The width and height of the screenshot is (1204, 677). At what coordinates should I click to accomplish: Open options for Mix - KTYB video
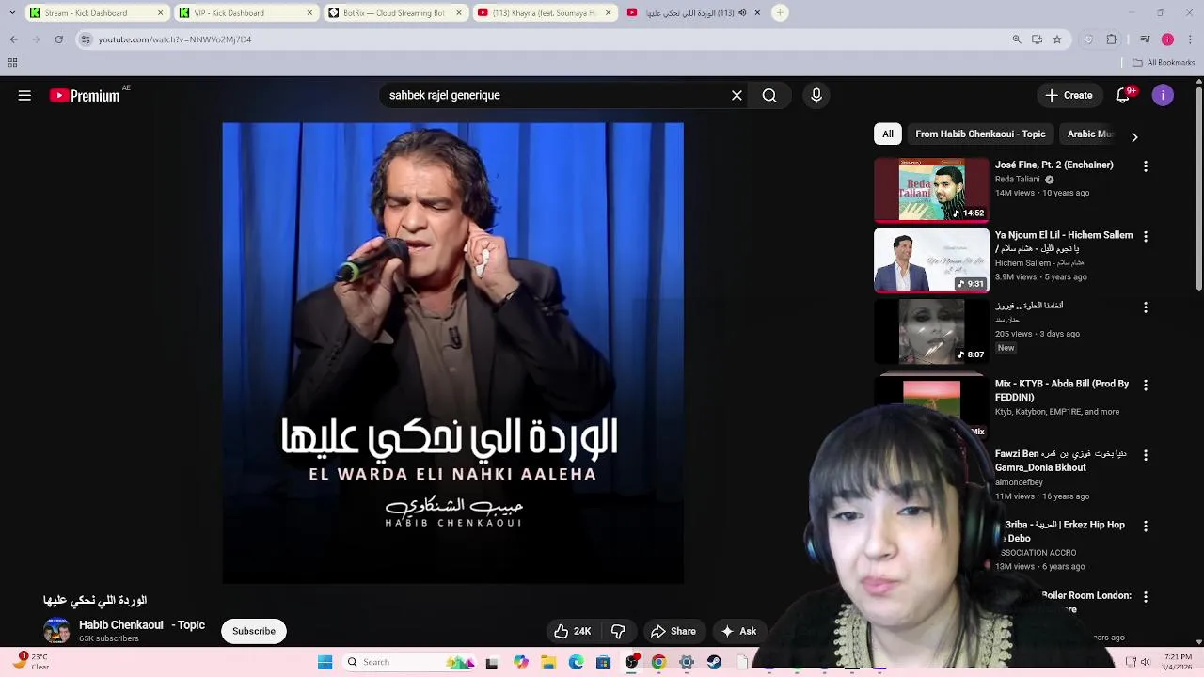click(1145, 386)
